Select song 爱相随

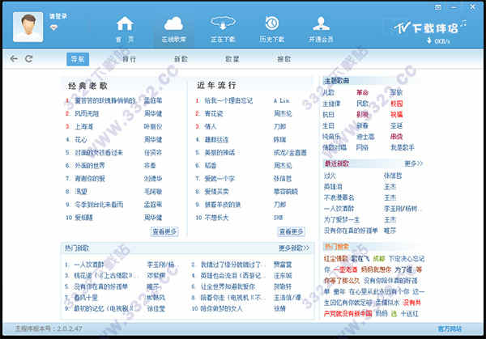pyautogui.click(x=83, y=218)
